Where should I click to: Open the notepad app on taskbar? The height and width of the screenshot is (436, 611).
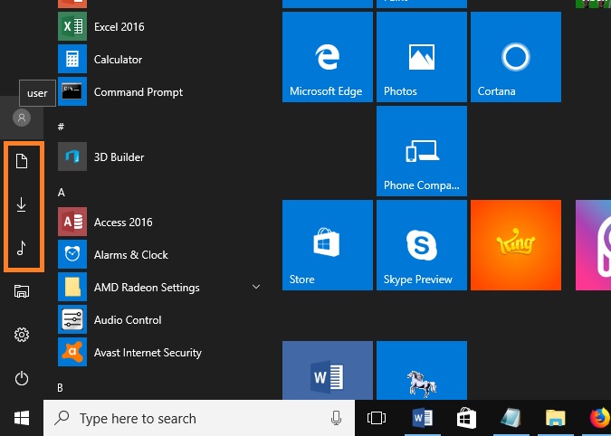511,419
